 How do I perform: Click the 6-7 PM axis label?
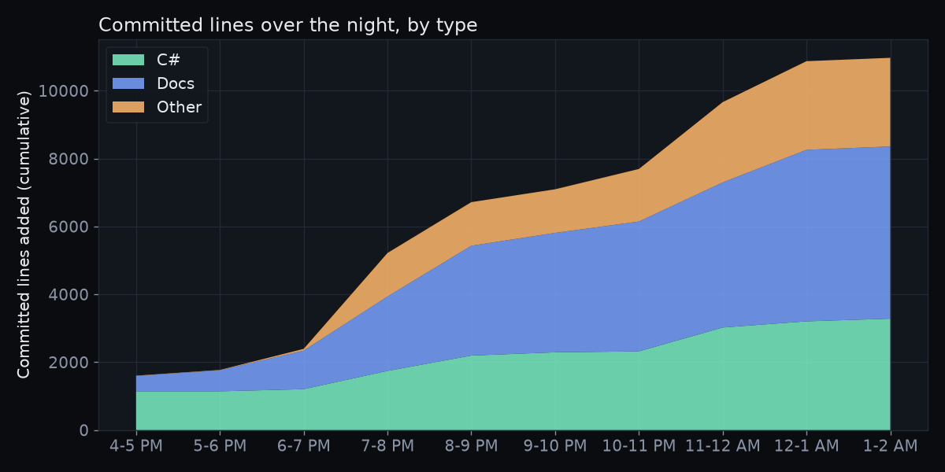coord(304,446)
